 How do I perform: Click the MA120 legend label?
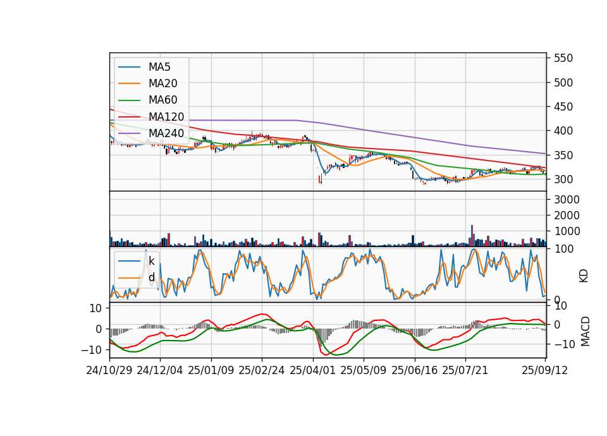point(166,117)
